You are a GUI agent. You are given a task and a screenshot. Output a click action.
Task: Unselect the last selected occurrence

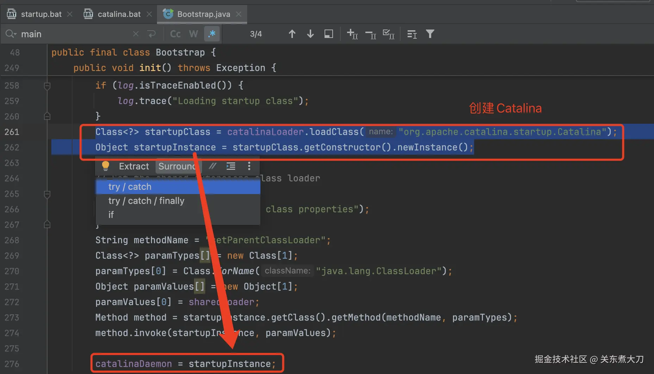point(370,34)
